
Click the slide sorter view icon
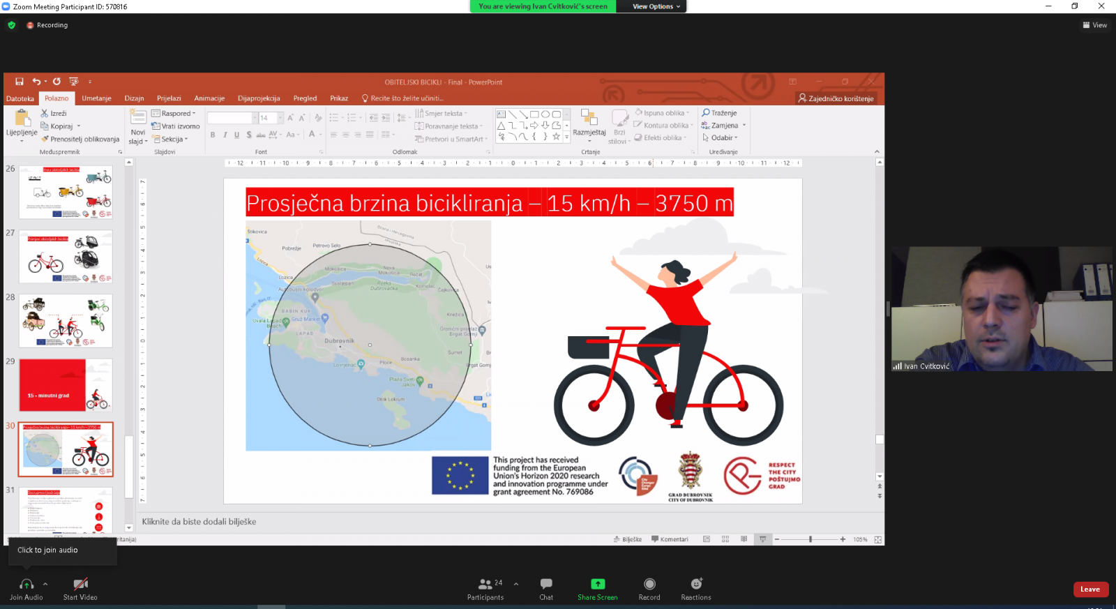[725, 539]
